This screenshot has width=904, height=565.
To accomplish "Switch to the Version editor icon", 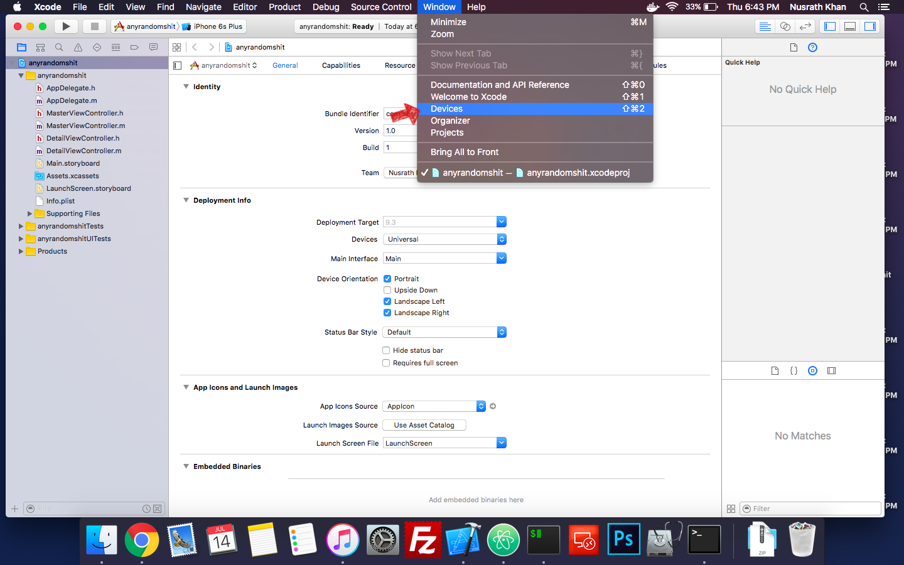I will [x=805, y=26].
